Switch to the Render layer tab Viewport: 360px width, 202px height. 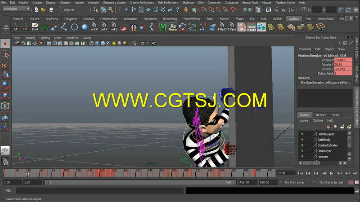point(321,115)
